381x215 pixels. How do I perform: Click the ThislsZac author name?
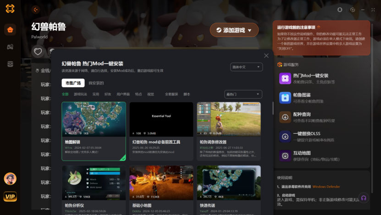pyautogui.click(x=71, y=211)
